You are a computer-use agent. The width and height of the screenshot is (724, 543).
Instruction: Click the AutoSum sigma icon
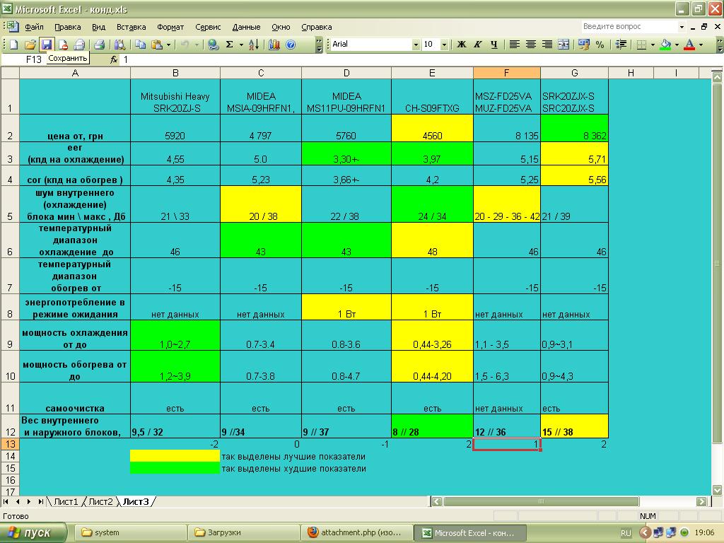[x=230, y=45]
